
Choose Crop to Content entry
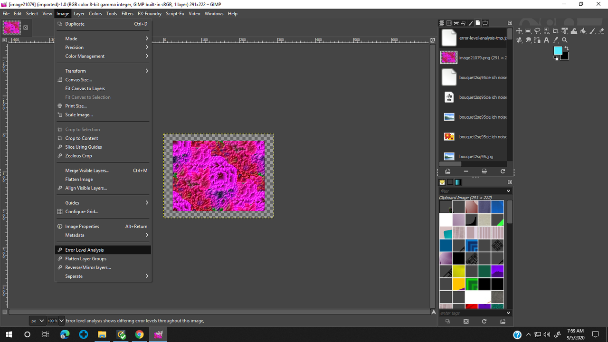coord(103,138)
